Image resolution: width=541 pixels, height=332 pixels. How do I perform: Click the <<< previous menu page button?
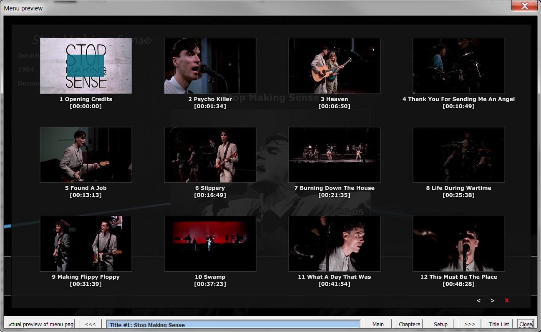coord(90,324)
